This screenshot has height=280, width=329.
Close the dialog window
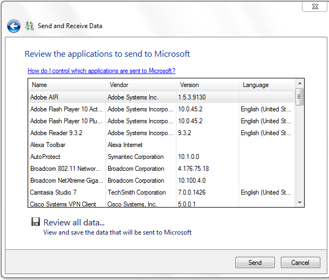pos(315,6)
